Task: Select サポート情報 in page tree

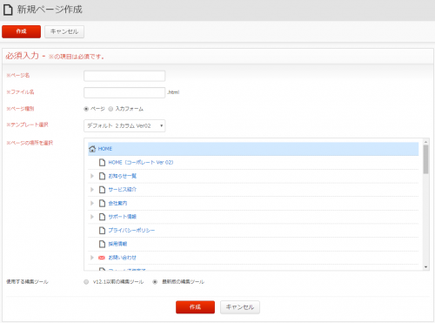Action: (x=122, y=217)
